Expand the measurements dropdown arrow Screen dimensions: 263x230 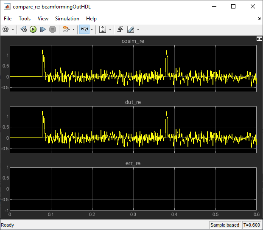click(138, 29)
